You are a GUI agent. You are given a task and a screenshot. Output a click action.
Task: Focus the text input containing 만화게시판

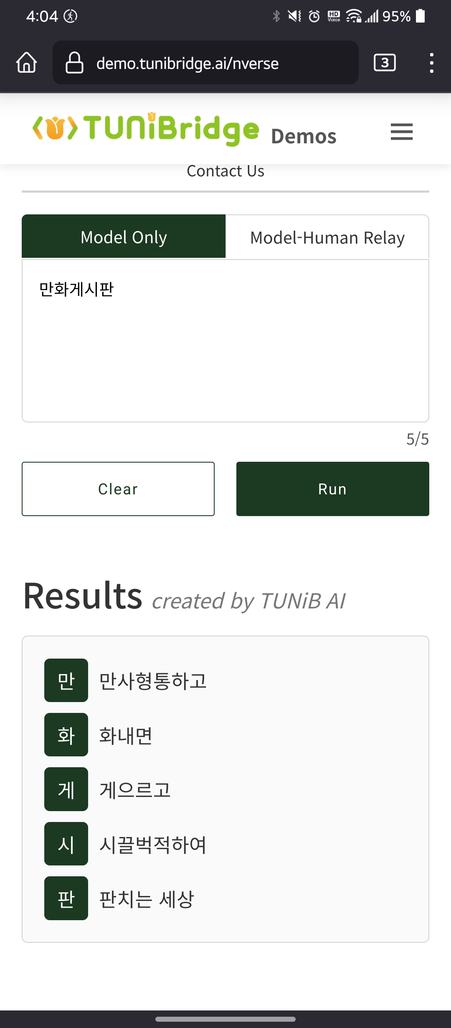pos(225,341)
